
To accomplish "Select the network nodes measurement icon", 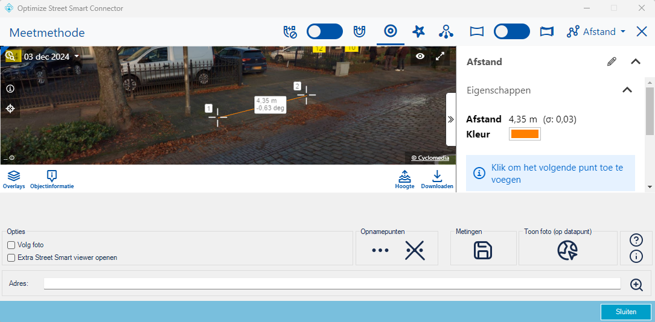I will [x=446, y=32].
